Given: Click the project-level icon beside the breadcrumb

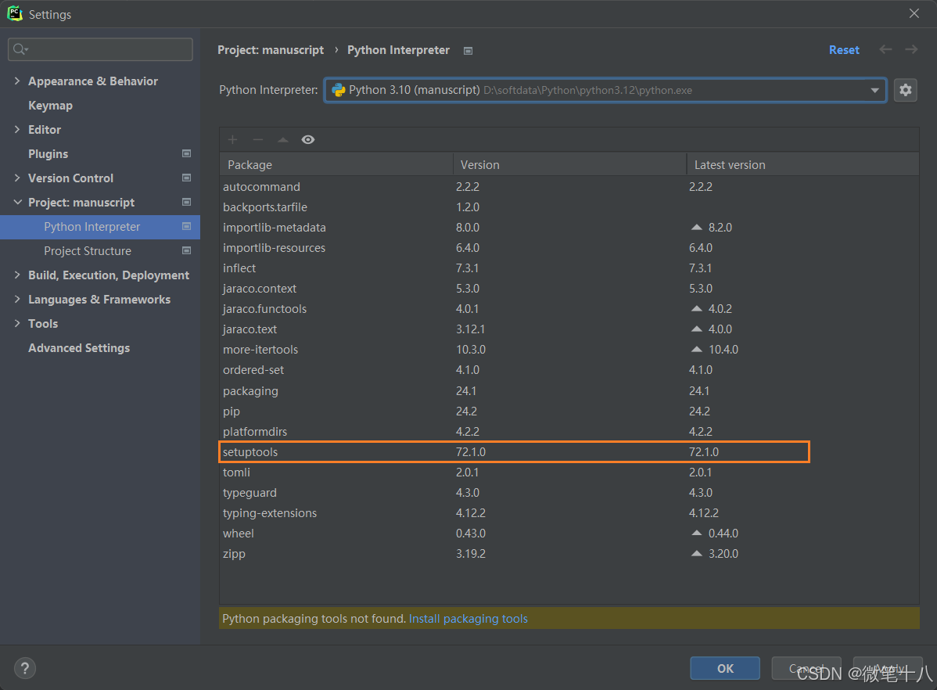Looking at the screenshot, I should (x=468, y=51).
